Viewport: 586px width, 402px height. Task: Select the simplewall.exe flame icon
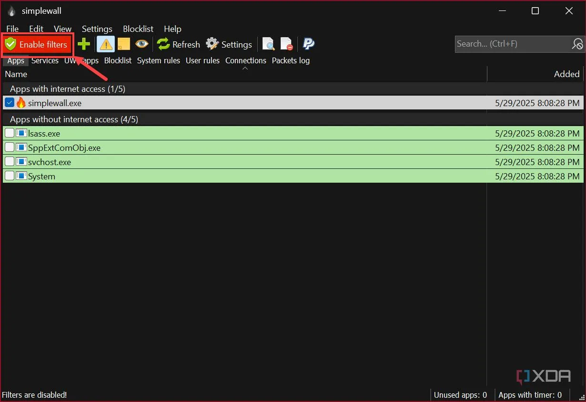(x=21, y=103)
